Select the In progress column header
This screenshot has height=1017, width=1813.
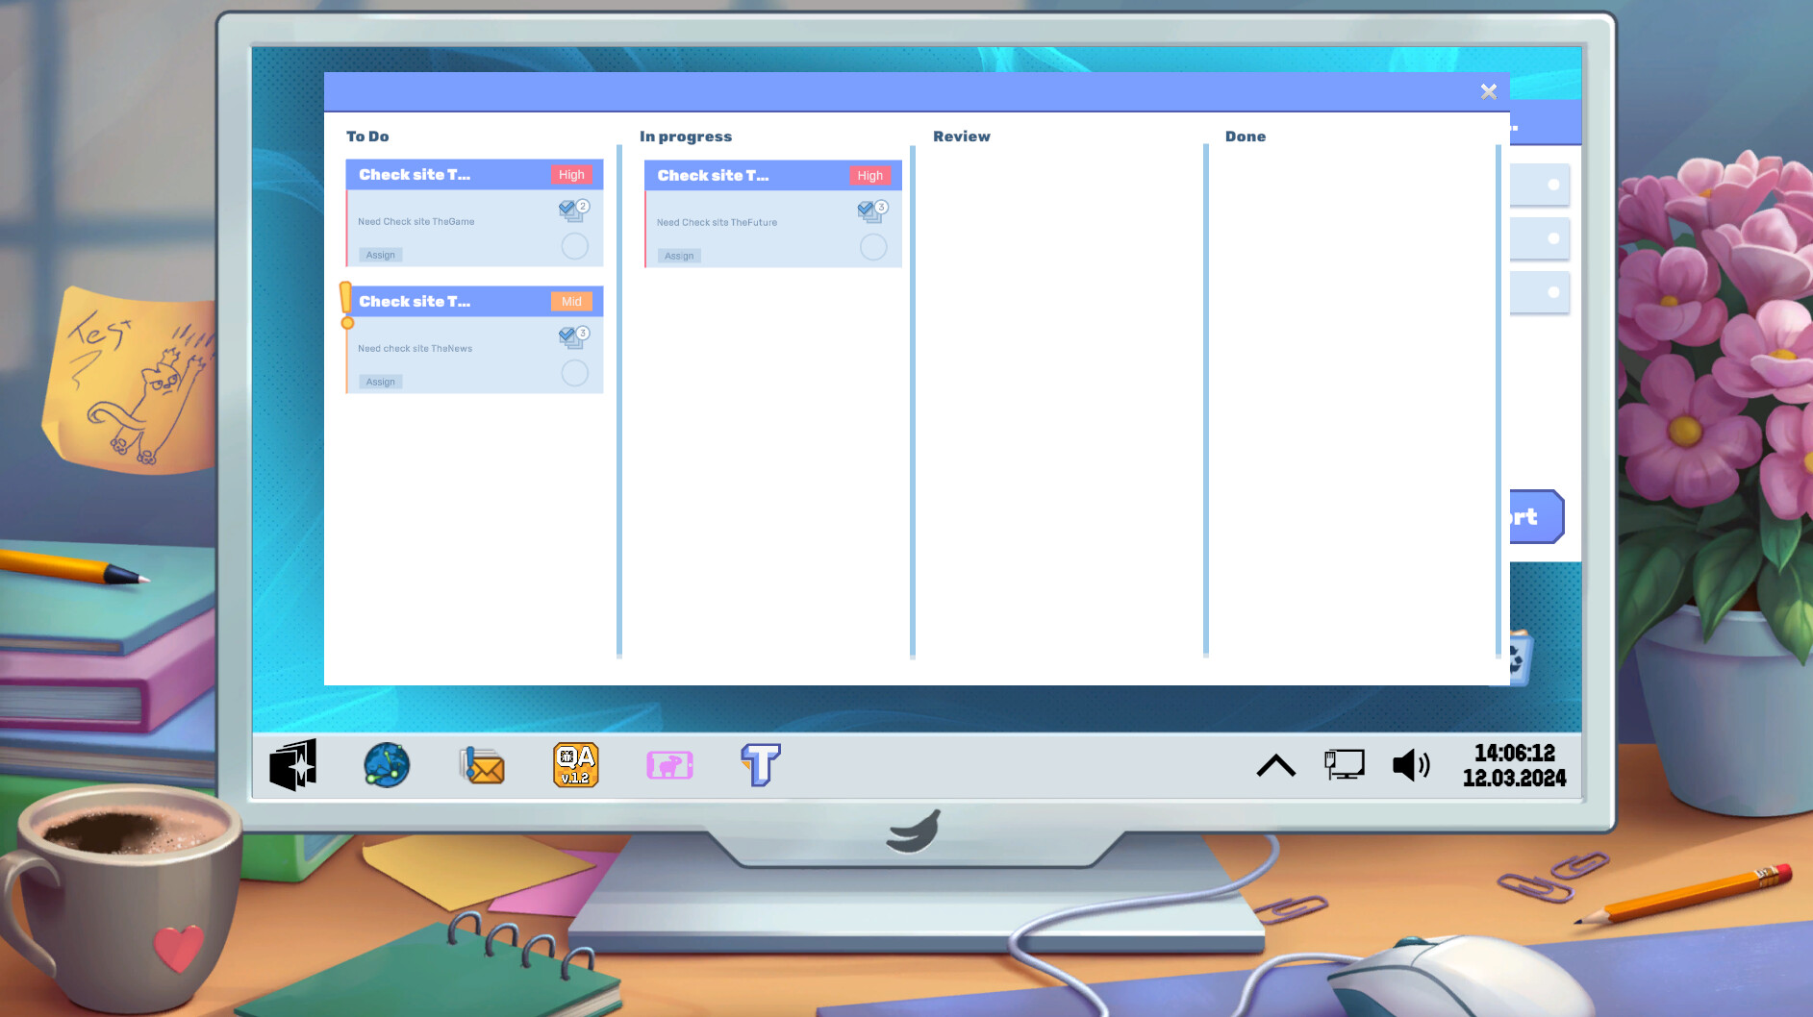coord(686,136)
